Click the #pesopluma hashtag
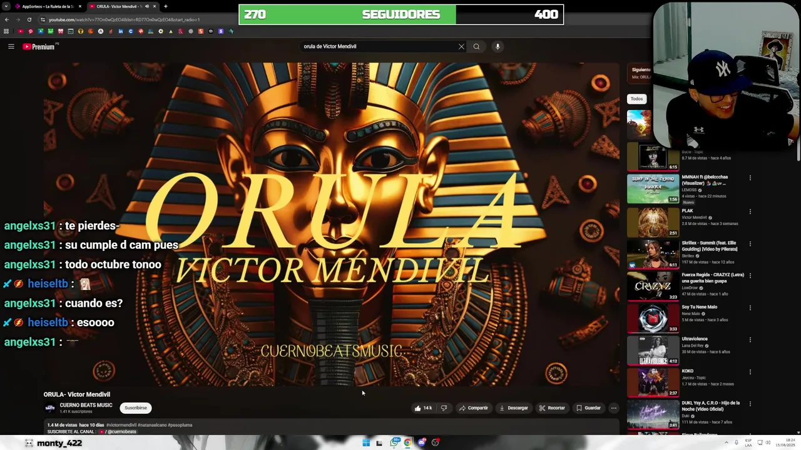The height and width of the screenshot is (450, 801). point(180,425)
